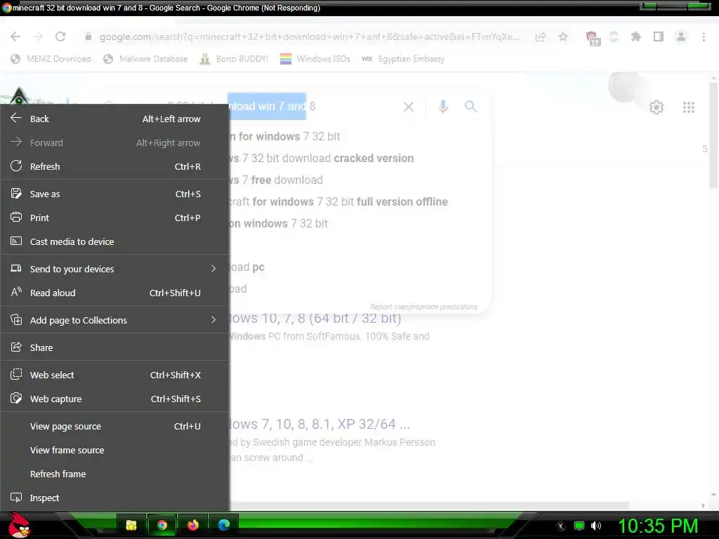Viewport: 719px width, 539px height.
Task: Click the address bar padlock icon
Action: point(88,36)
